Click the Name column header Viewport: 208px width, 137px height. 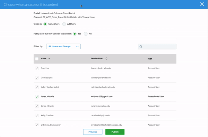pos(44,58)
